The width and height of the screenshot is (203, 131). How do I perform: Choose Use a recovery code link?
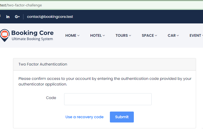click(x=84, y=117)
